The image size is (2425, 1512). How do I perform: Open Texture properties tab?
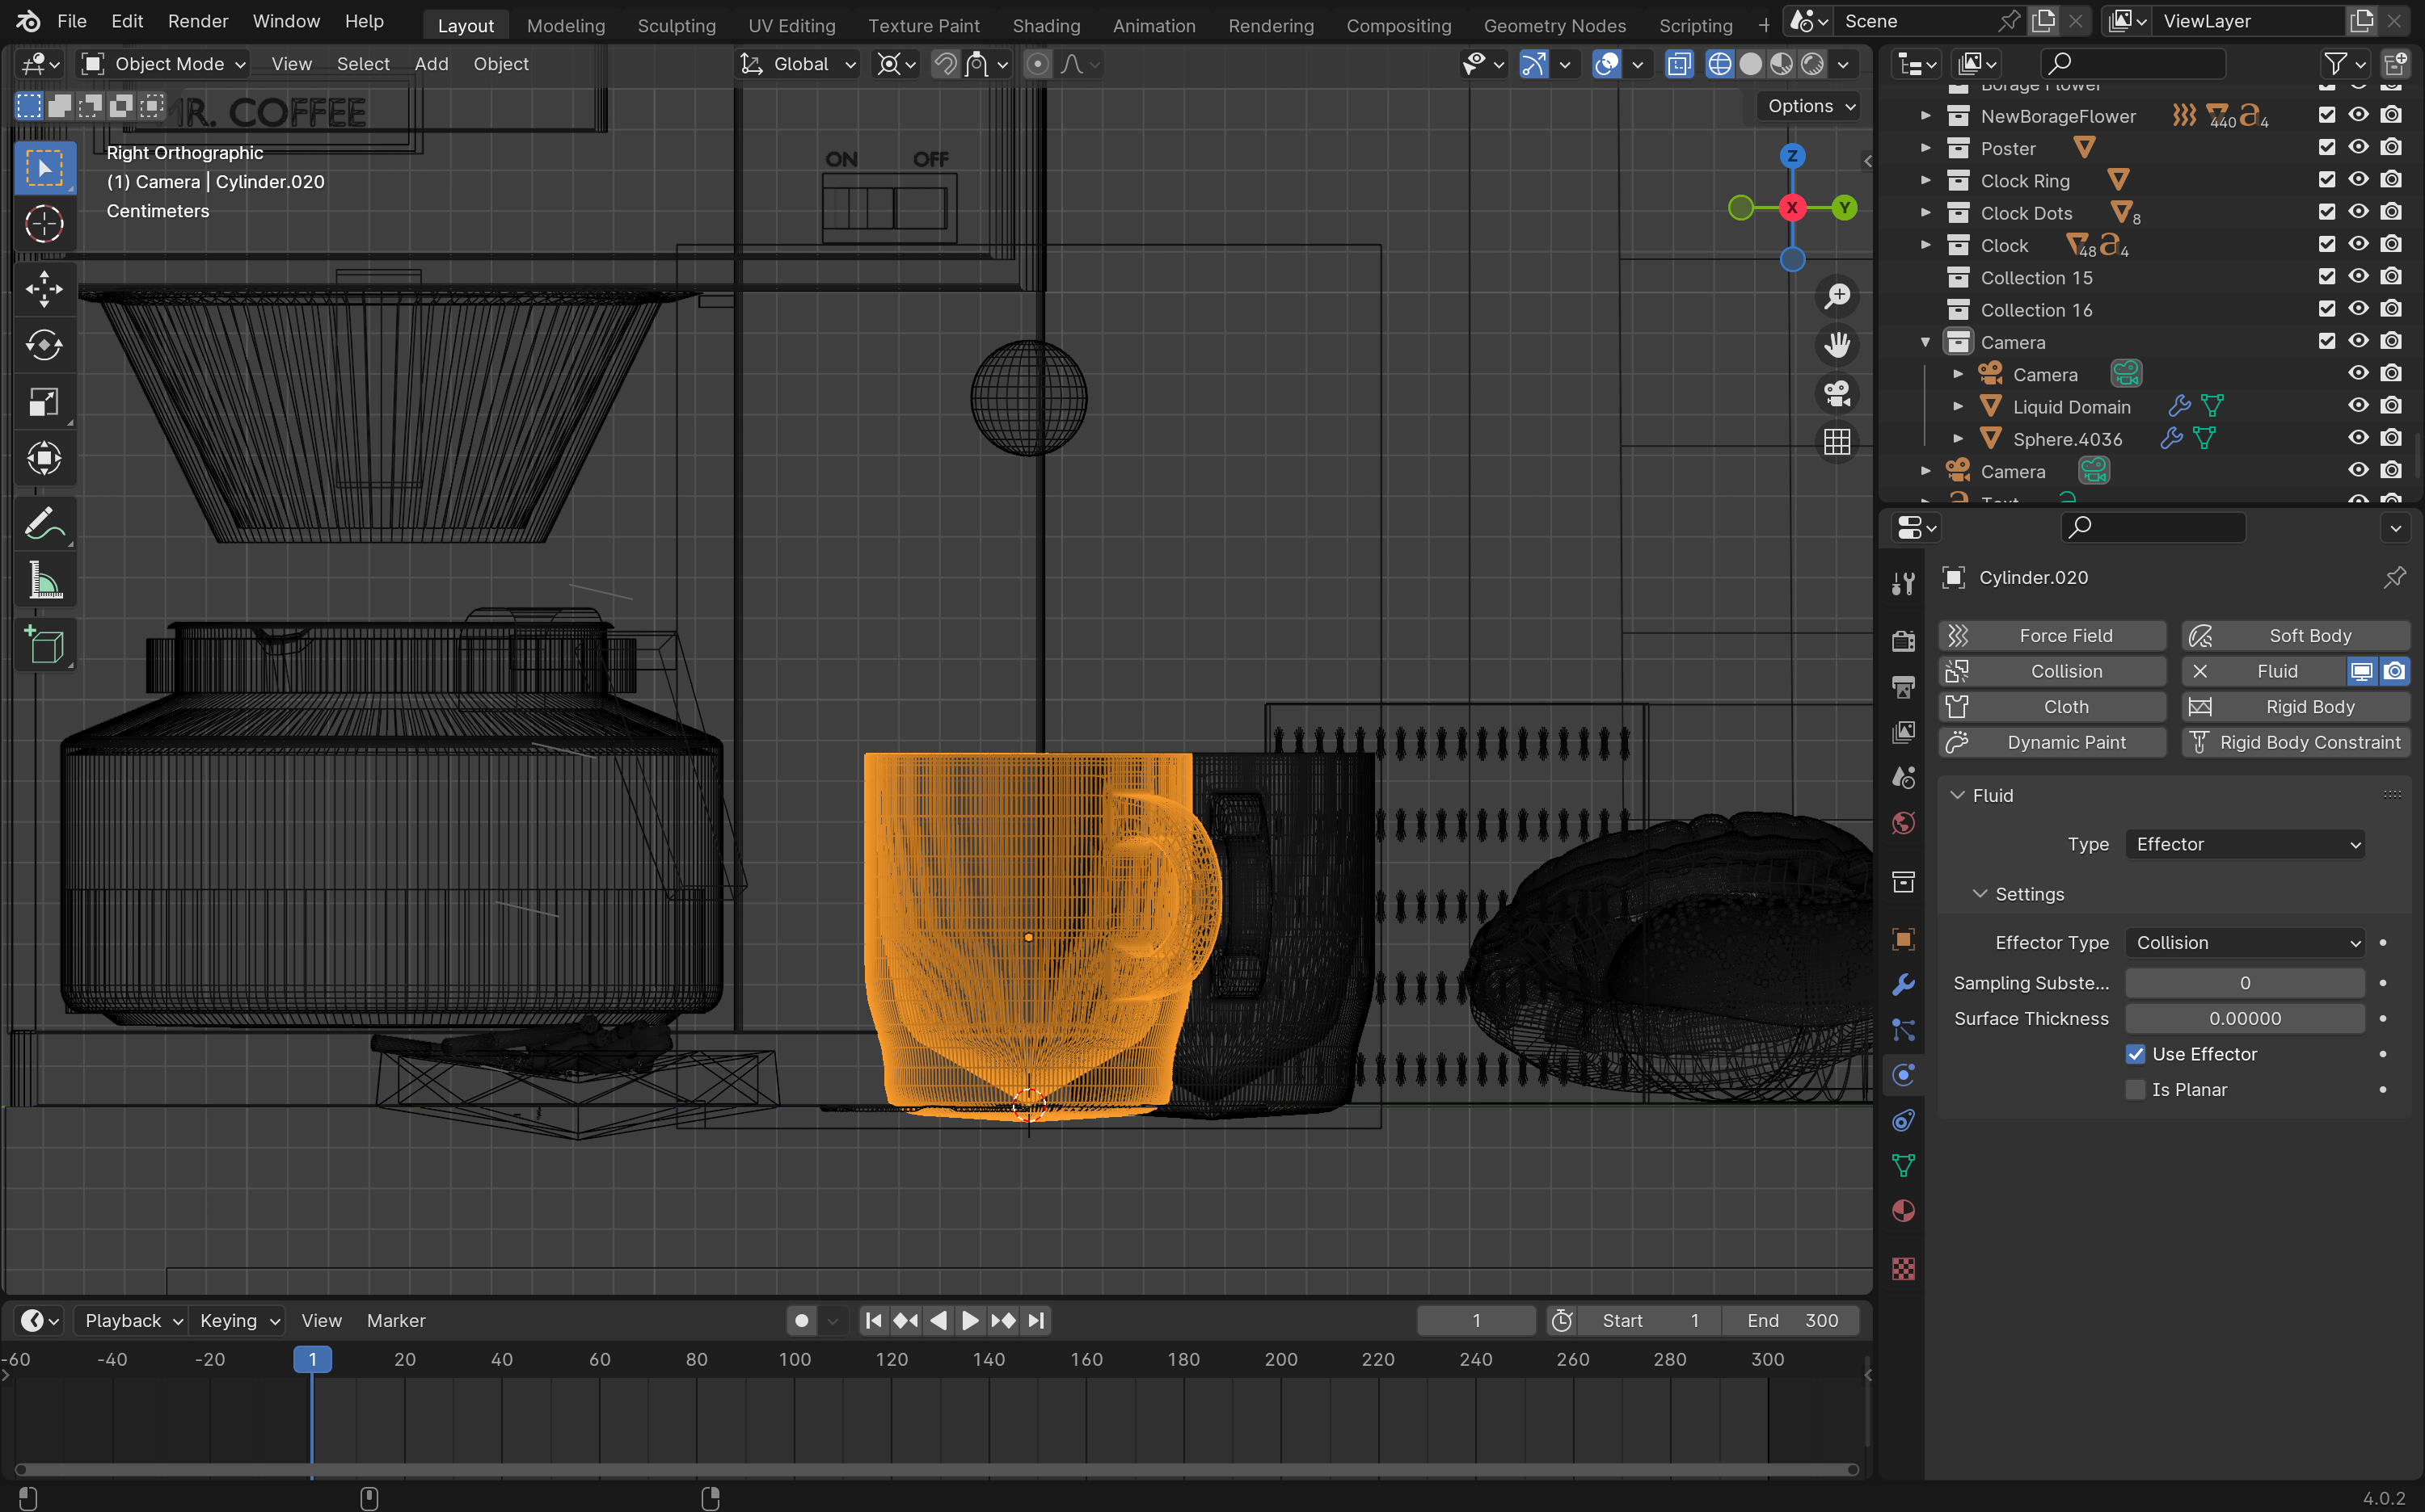coord(1904,1269)
